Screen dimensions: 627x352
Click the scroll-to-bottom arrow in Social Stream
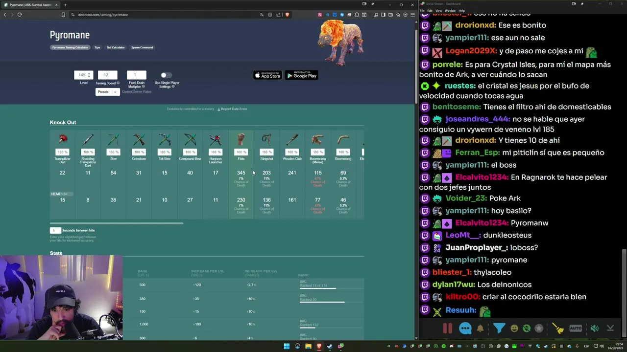click(610, 329)
